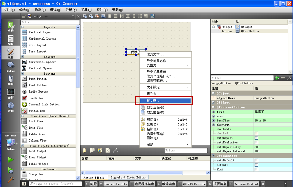This screenshot has width=293, height=187.
Task: Click the Build hammer icon
Action: [11, 180]
